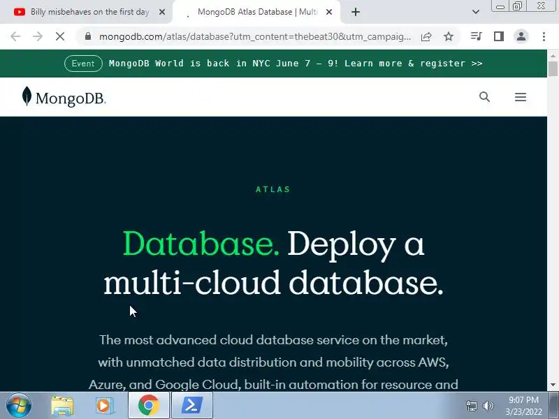The image size is (559, 419).
Task: Click the page scrollbar thumb
Action: click(x=553, y=68)
